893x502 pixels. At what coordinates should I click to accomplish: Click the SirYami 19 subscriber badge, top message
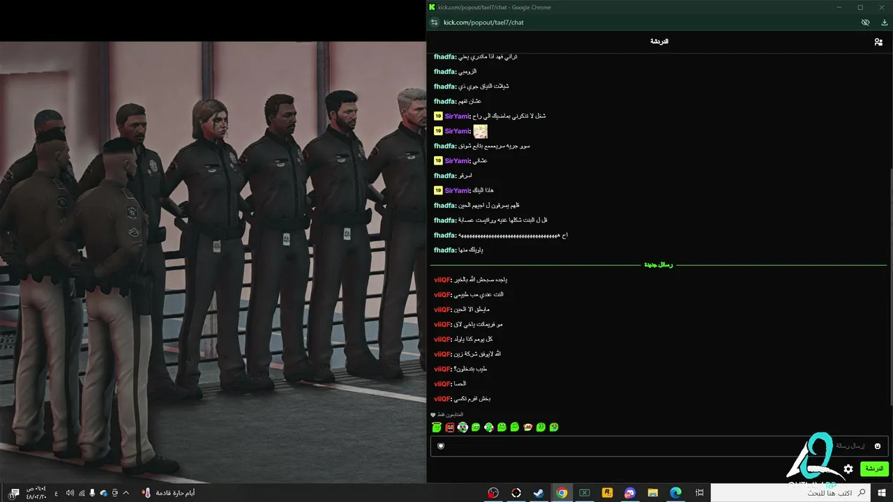point(438,116)
